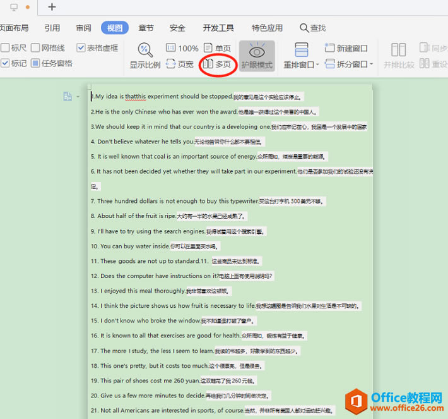Click the 并排比较 side-by-side compare icon
448x419 pixels.
click(398, 50)
